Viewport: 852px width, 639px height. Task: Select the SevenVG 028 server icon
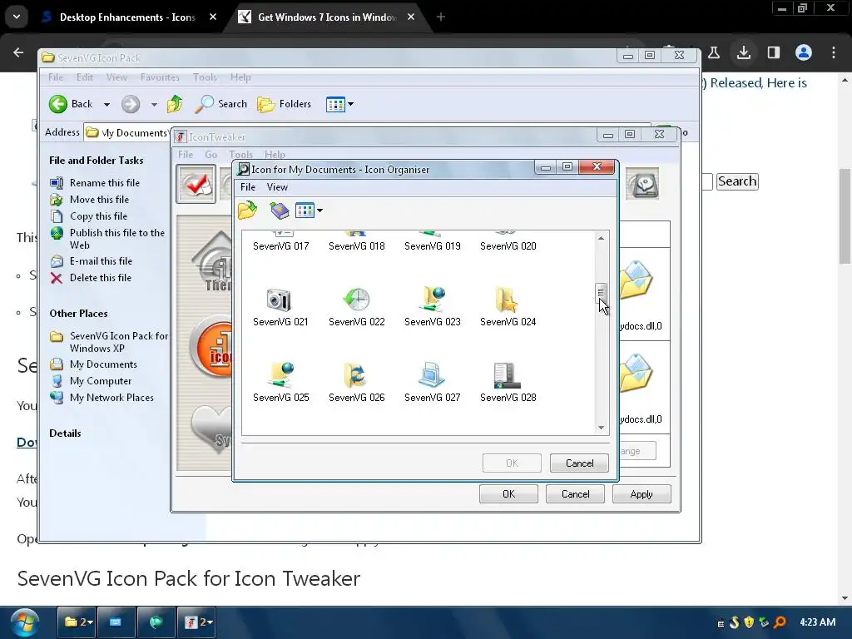[508, 375]
